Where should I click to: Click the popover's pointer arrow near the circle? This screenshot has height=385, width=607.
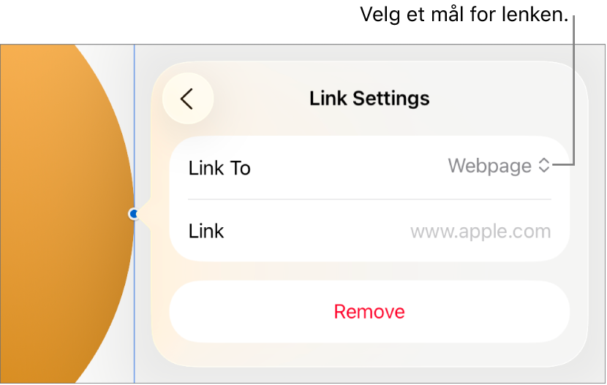pos(144,214)
